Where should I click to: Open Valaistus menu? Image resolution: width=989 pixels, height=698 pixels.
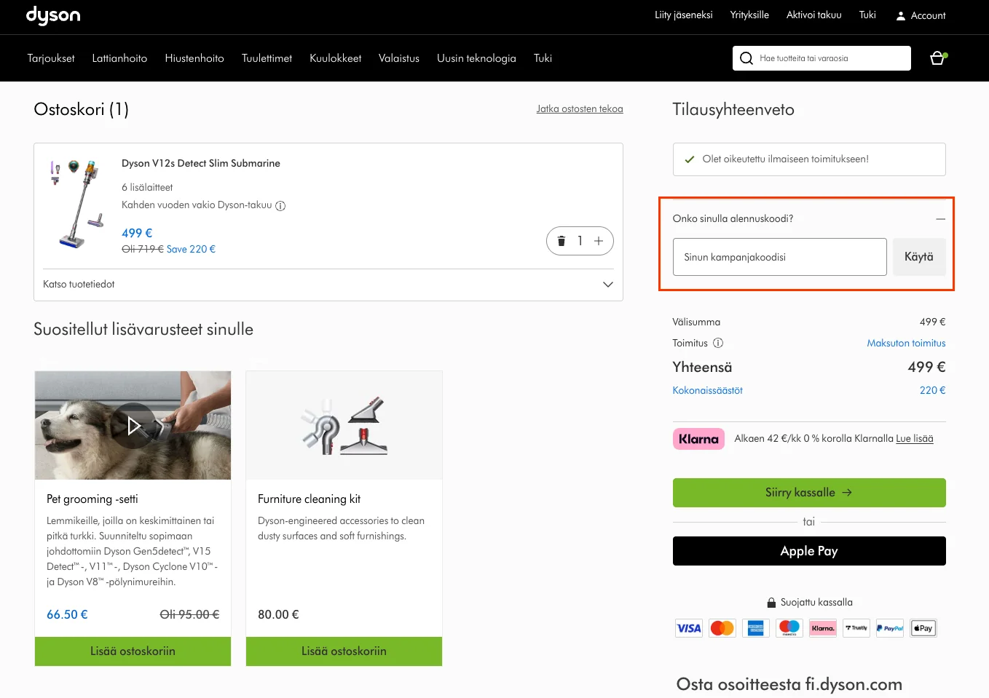(x=399, y=58)
